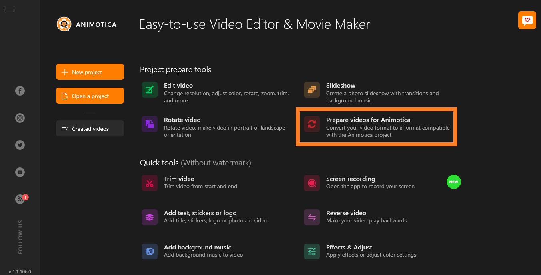Click the Reverse video arrows icon
Screen dimensions: 541x275
[x=312, y=217]
